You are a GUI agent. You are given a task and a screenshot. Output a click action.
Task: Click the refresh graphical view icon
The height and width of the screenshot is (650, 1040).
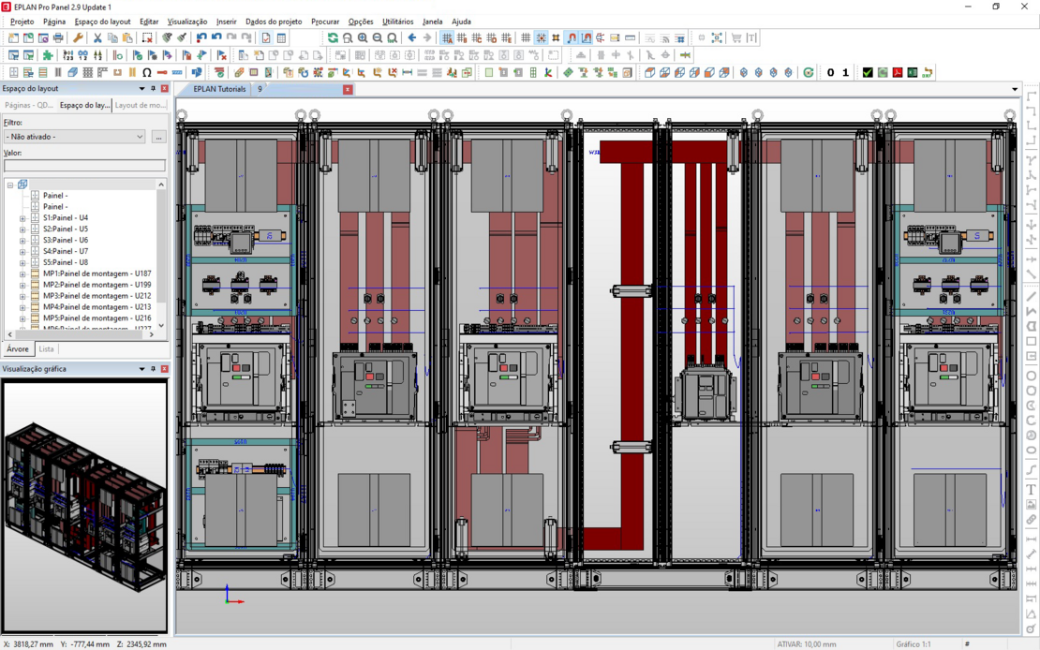point(333,37)
